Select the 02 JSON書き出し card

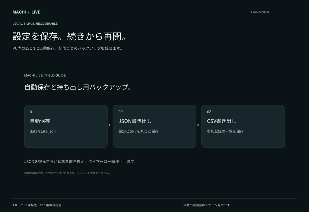(154, 126)
